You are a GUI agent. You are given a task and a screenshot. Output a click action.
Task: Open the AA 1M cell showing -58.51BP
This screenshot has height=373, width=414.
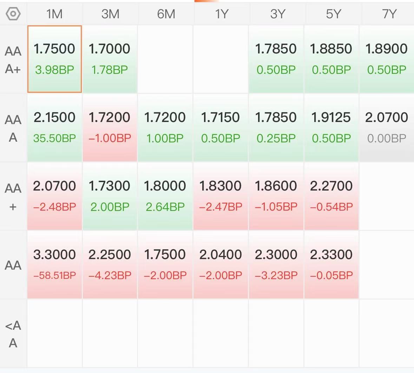54,265
